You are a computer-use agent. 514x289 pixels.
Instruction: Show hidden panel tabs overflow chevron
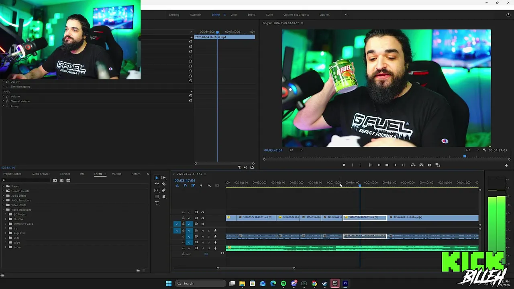148,174
